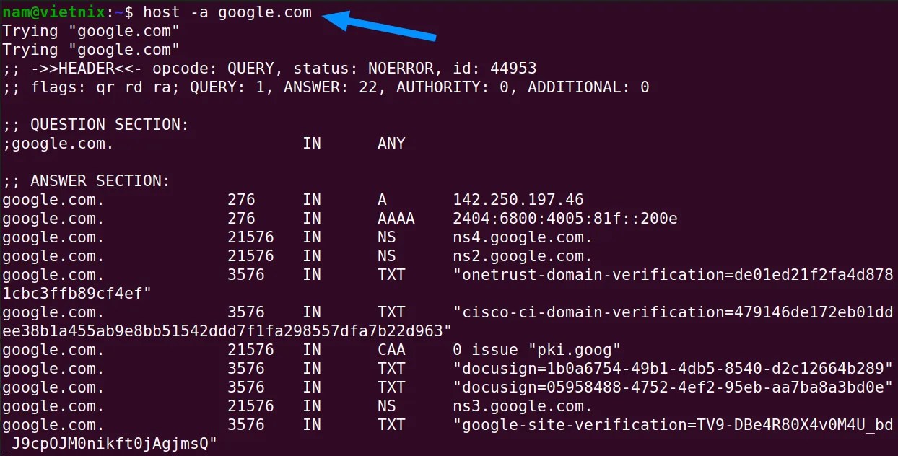Click the typed command host -a google.com
The width and height of the screenshot is (898, 456).
227,12
